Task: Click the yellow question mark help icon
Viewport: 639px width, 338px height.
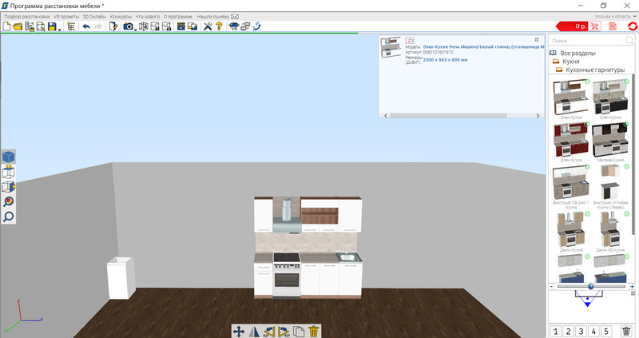Action: [219, 26]
